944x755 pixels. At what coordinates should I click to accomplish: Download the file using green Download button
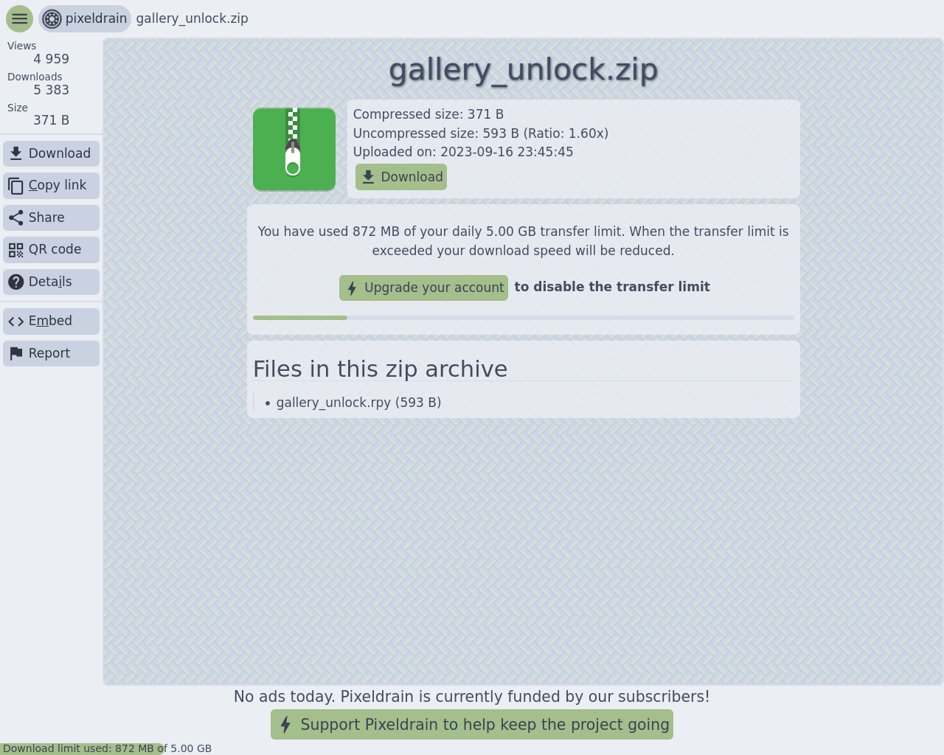point(401,177)
